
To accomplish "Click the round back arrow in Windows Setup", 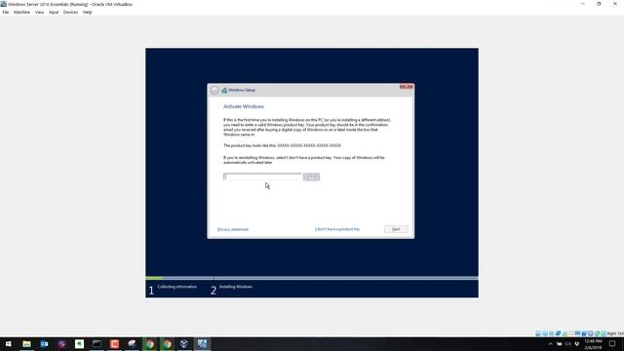I will [214, 91].
